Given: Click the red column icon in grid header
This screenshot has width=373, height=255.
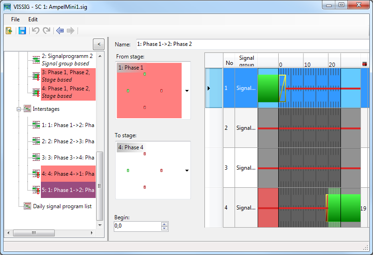Looking at the screenshot, I should pyautogui.click(x=365, y=64).
